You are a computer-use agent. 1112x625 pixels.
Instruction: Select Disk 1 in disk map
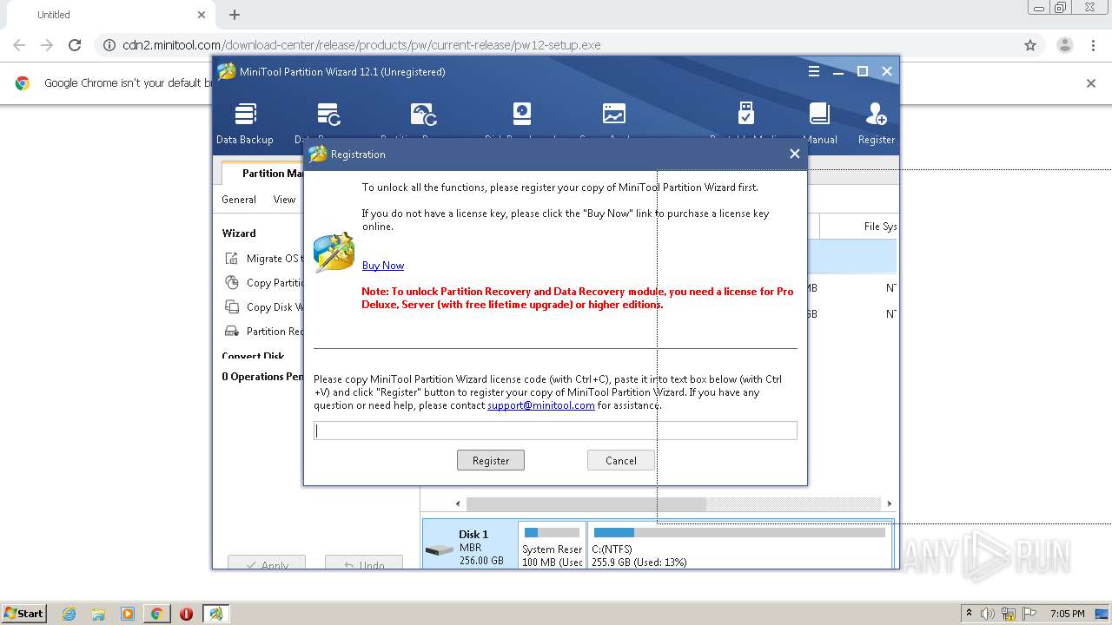470,545
